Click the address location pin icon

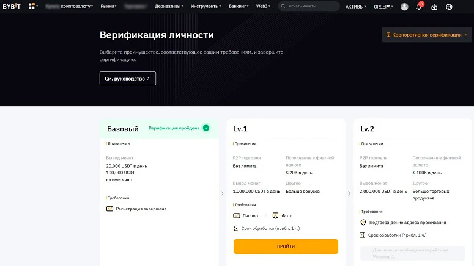363,222
